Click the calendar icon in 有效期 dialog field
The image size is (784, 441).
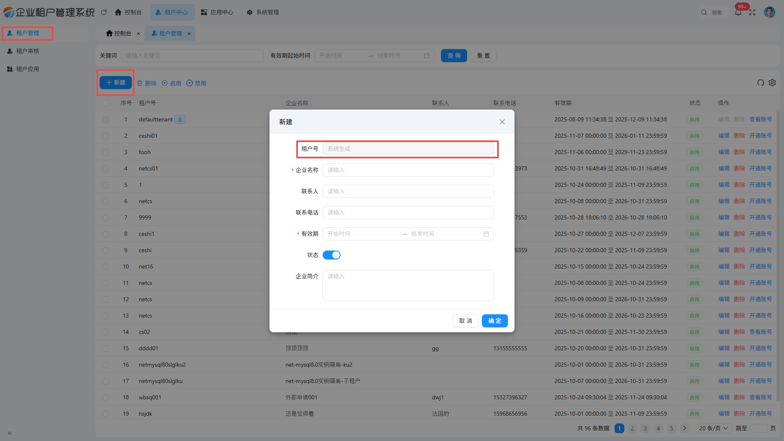click(486, 234)
